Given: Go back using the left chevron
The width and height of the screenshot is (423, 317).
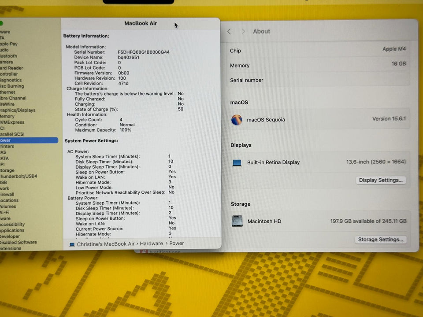Looking at the screenshot, I should (x=229, y=32).
